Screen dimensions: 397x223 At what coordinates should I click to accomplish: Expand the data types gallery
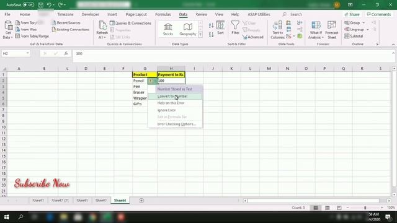point(200,35)
